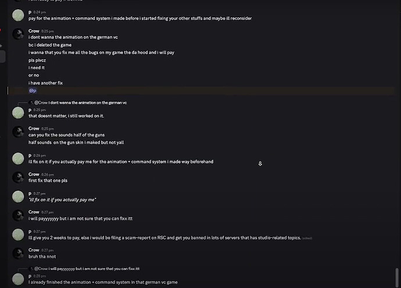Click p's avatar by 'I already finished the animation'

click(18, 279)
